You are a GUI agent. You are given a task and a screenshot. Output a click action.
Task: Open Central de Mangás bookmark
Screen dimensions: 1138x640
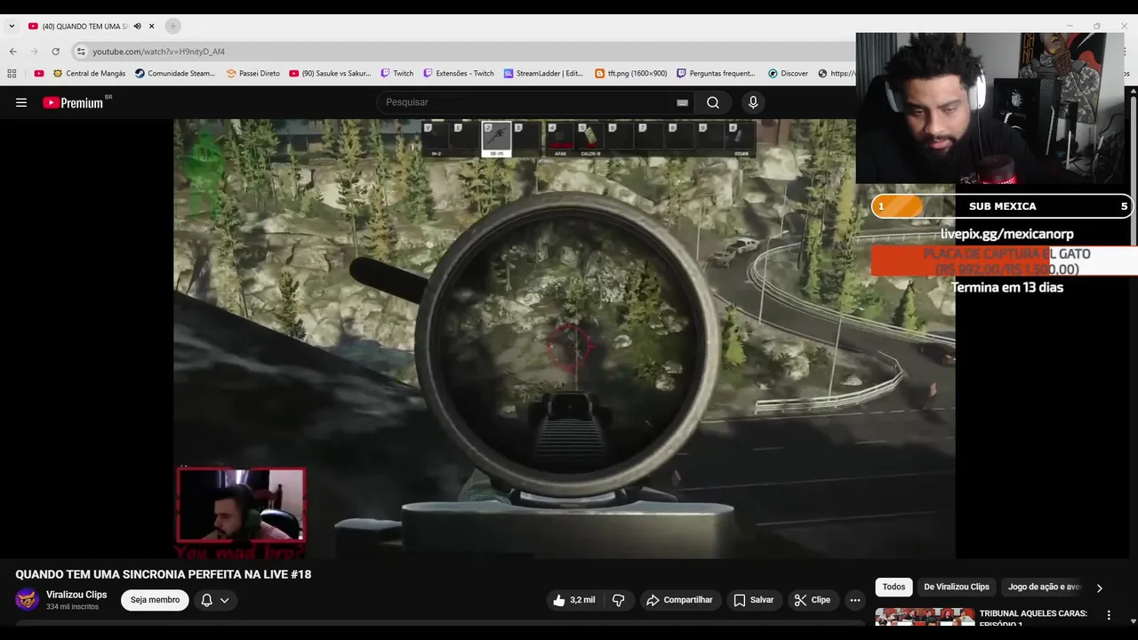click(x=89, y=74)
